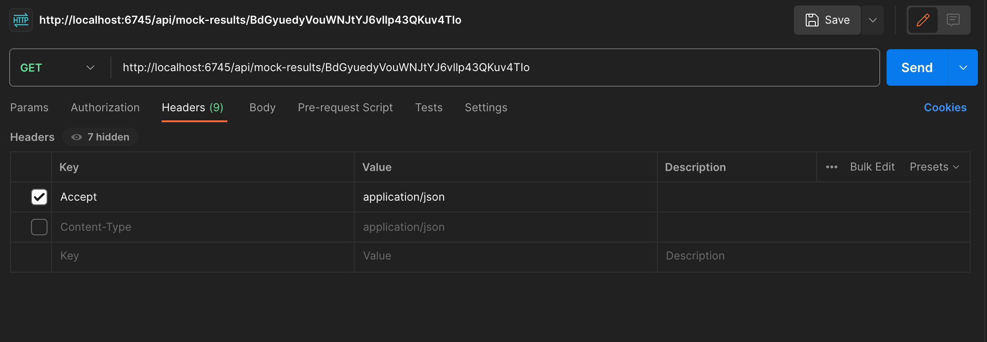Viewport: 987px width, 342px height.
Task: Click the Save button
Action: pos(827,20)
